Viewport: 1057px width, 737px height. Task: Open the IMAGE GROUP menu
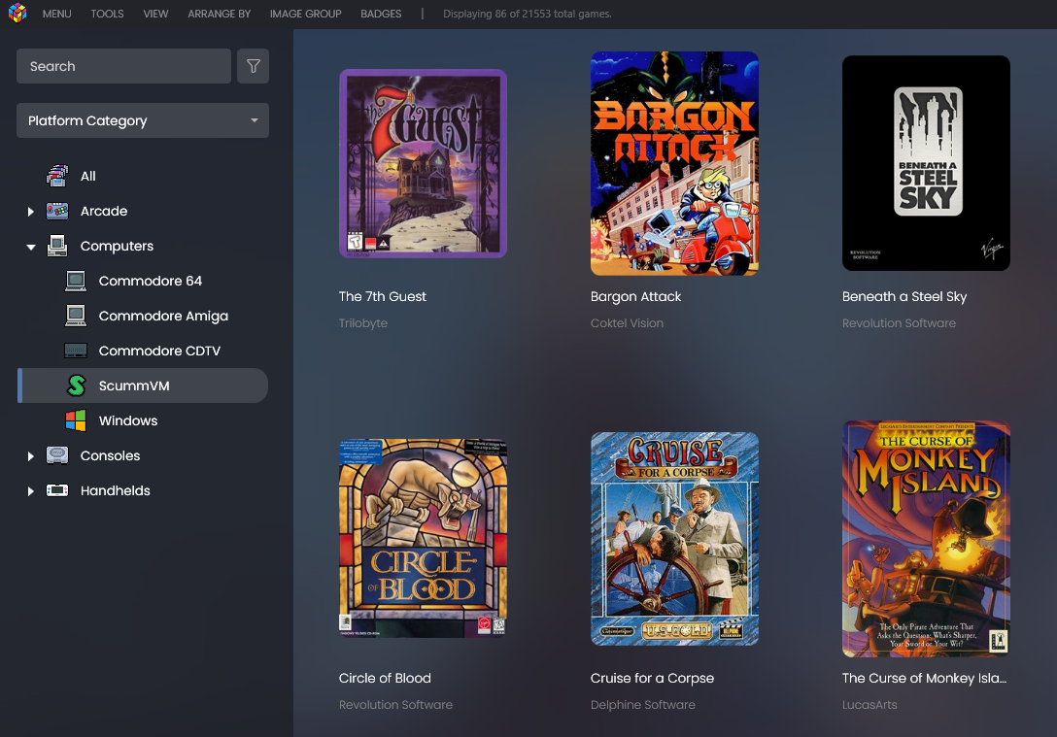(x=305, y=14)
